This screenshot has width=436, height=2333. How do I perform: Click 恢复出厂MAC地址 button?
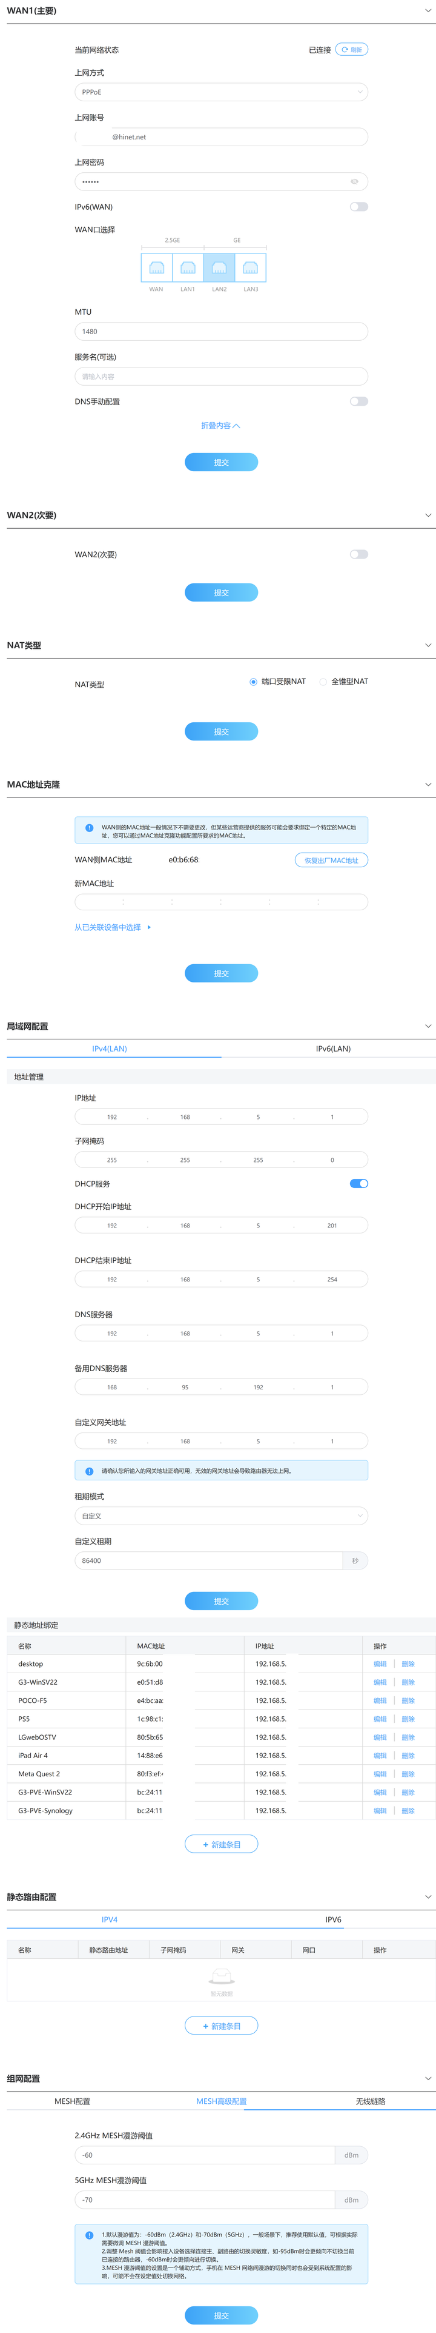331,861
